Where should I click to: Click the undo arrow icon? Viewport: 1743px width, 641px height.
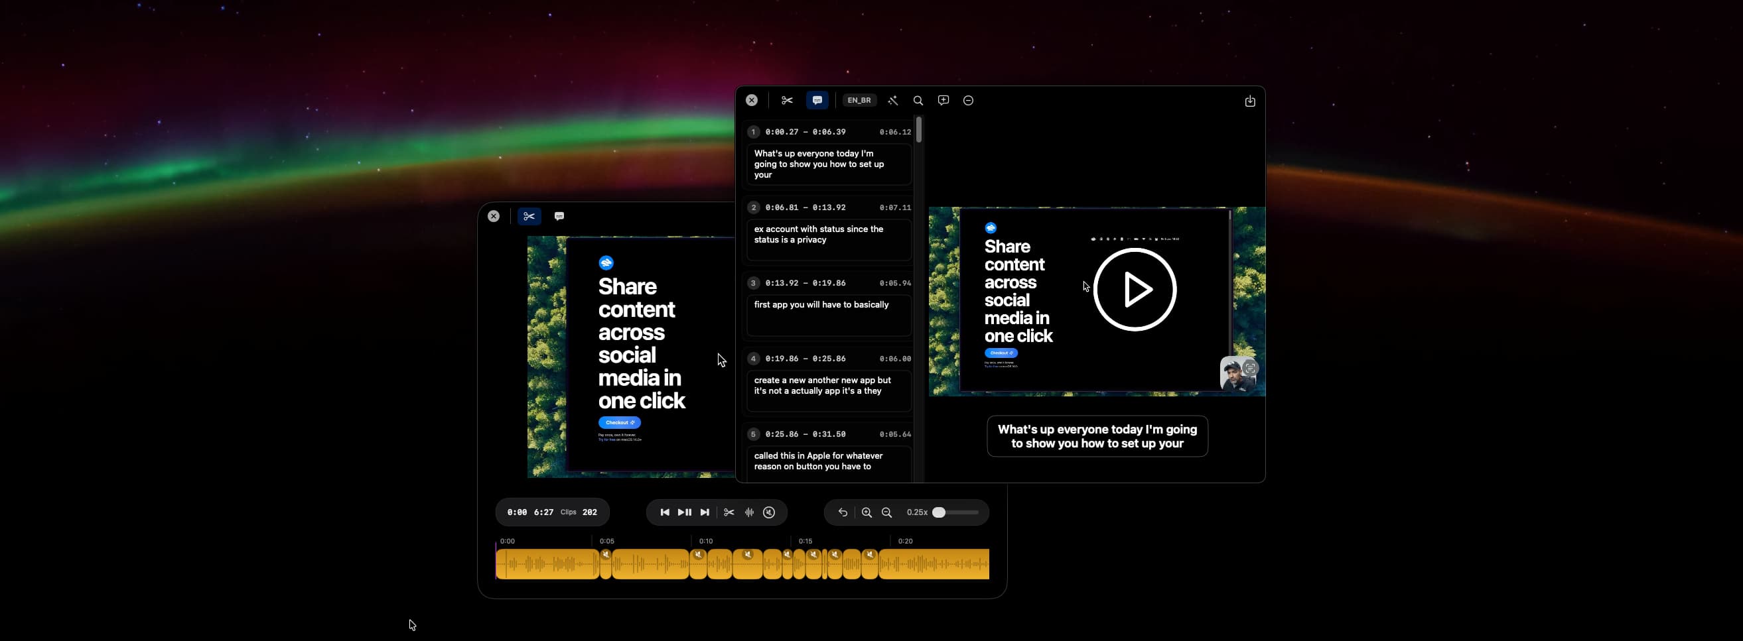tap(843, 512)
